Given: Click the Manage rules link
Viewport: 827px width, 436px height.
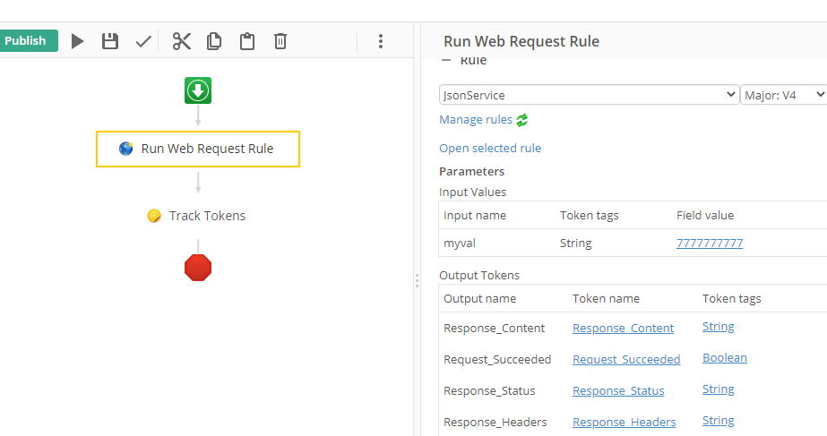Looking at the screenshot, I should coord(476,120).
